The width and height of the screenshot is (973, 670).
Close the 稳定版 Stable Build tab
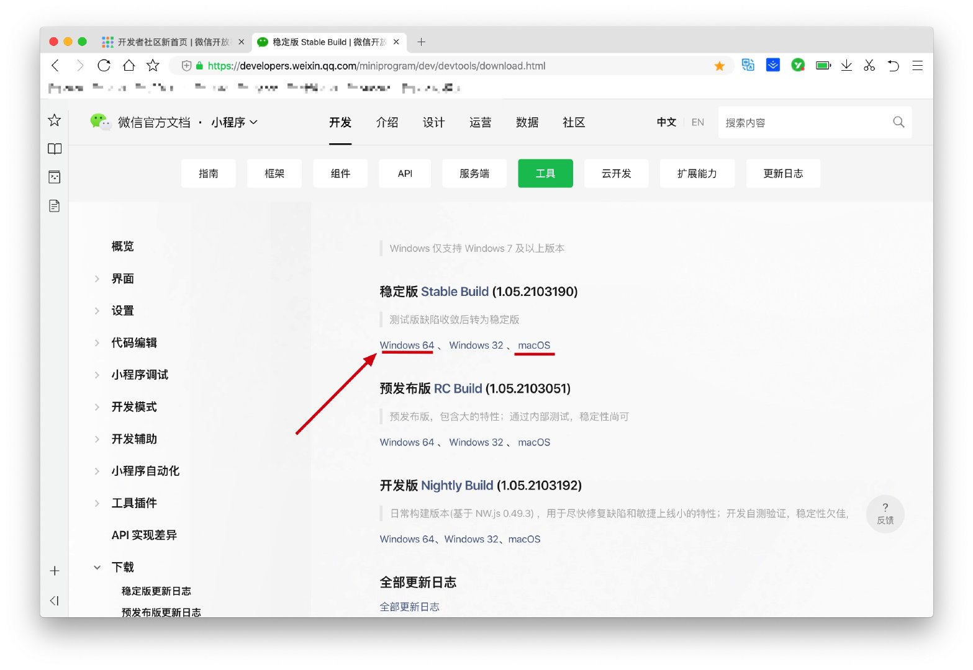coord(396,42)
